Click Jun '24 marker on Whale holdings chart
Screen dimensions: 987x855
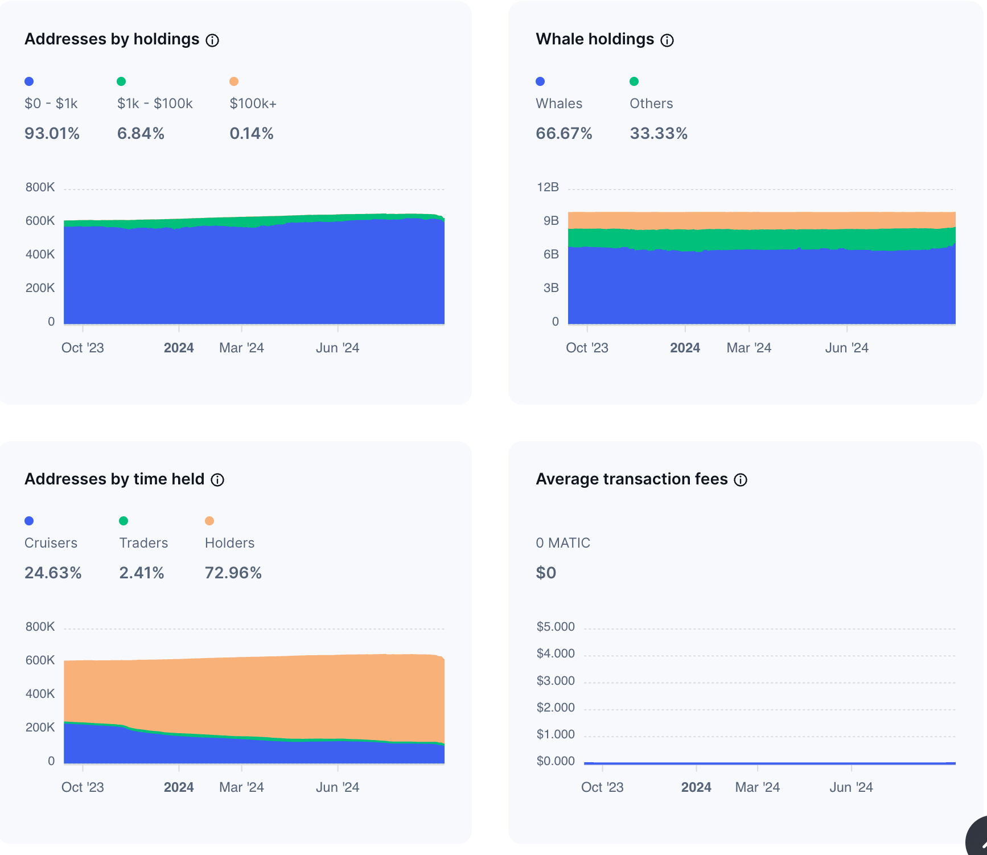(847, 348)
